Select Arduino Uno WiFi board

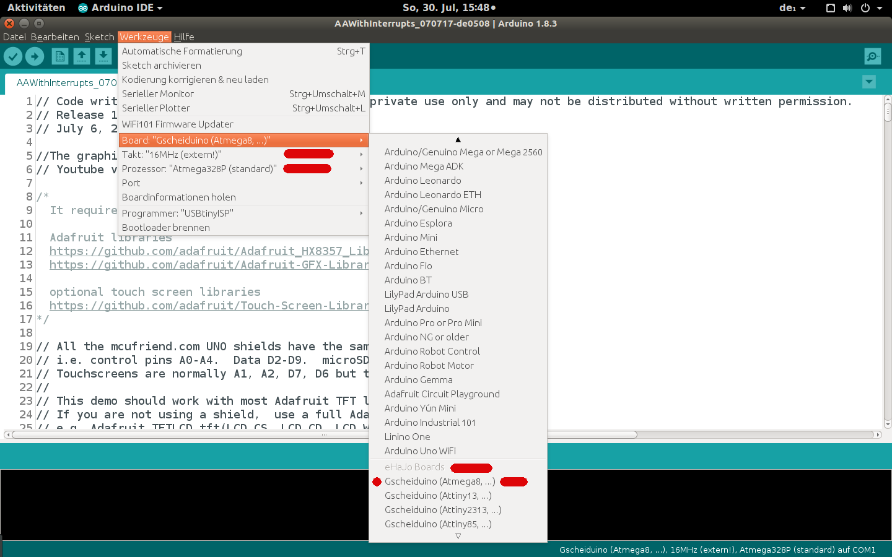pos(458,451)
